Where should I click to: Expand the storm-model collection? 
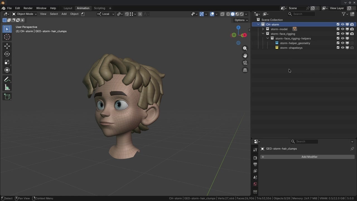[x=263, y=29]
